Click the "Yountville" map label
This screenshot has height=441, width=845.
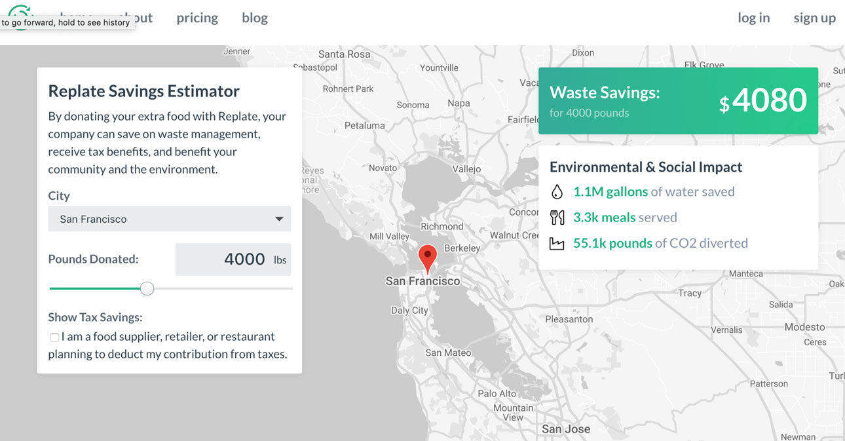439,67
